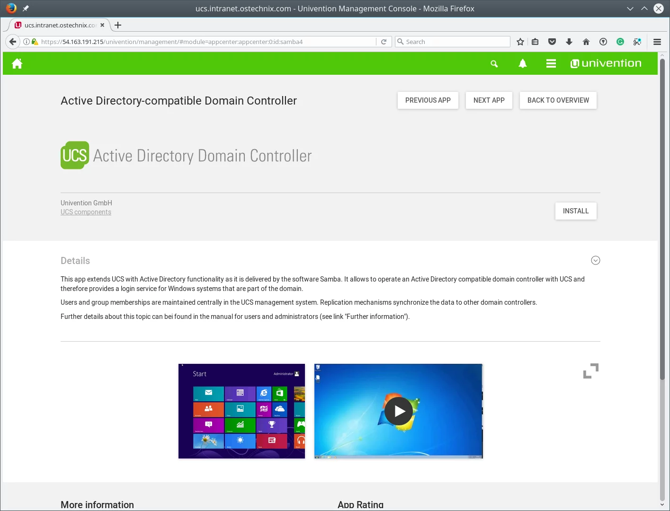Image resolution: width=670 pixels, height=511 pixels.
Task: Return to the App Center overview
Action: click(558, 100)
